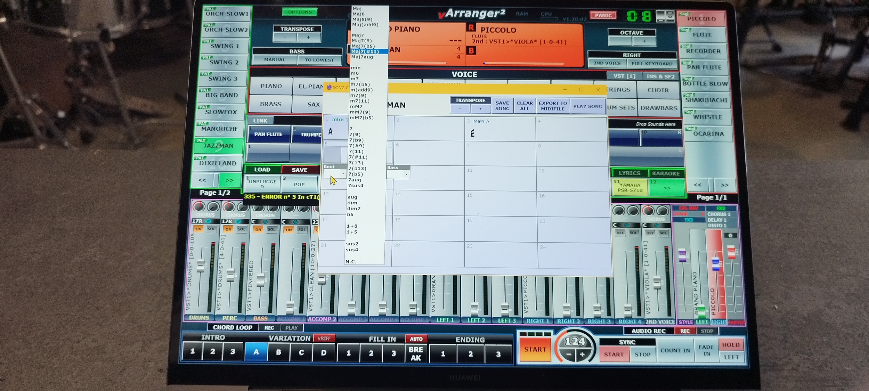Viewport: 869px width, 391px height.
Task: Toggle the ON button of DRUMS channel
Action: tap(198, 229)
